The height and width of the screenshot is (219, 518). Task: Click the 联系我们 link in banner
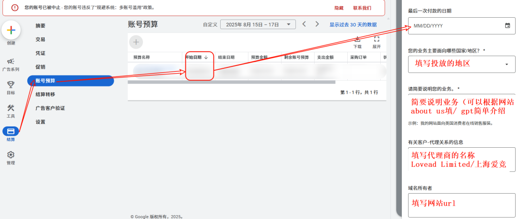[x=362, y=8]
